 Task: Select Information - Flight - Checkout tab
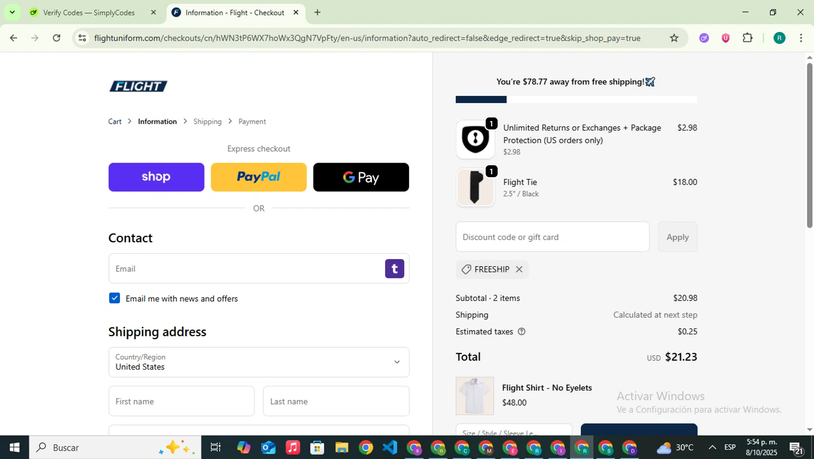click(x=235, y=12)
